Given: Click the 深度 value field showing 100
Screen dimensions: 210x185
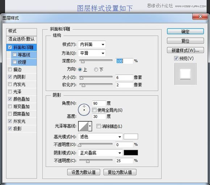Looking at the screenshot, I should click(x=124, y=61).
